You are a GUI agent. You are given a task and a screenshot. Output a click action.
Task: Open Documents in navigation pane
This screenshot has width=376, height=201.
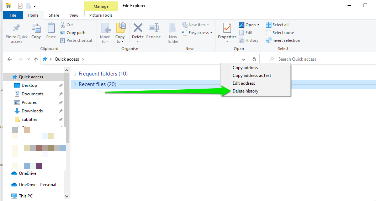point(32,94)
